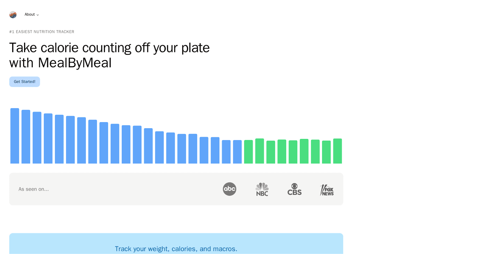Image resolution: width=487 pixels, height=254 pixels.
Task: Select the first green bar in the chart
Action: coord(248,151)
